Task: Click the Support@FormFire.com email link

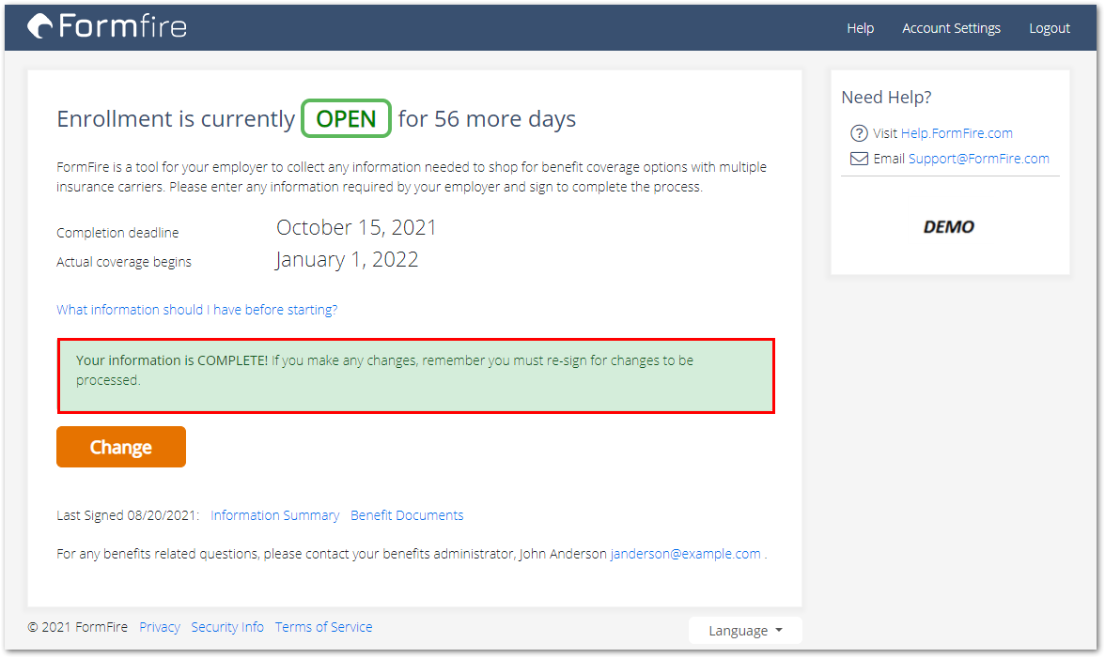Action: click(978, 159)
